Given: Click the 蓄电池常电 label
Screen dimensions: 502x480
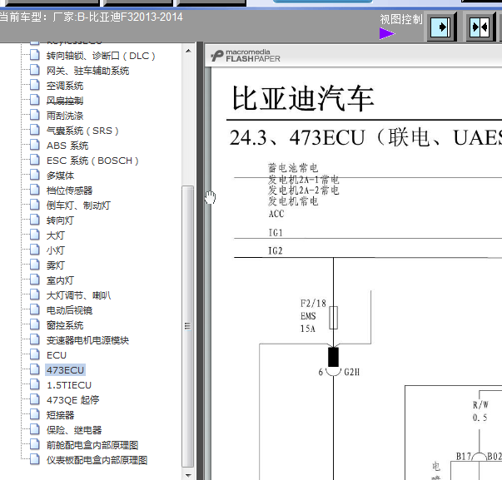Looking at the screenshot, I should click(293, 168).
